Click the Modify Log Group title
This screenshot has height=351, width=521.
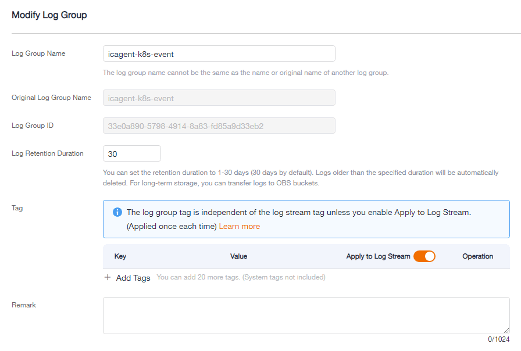[x=49, y=15]
